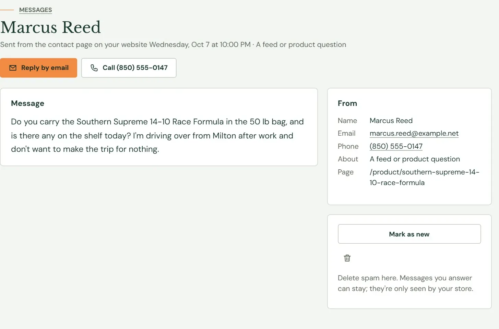This screenshot has height=329, width=499.
Task: Reply by email to Marcus Reed
Action: [38, 68]
